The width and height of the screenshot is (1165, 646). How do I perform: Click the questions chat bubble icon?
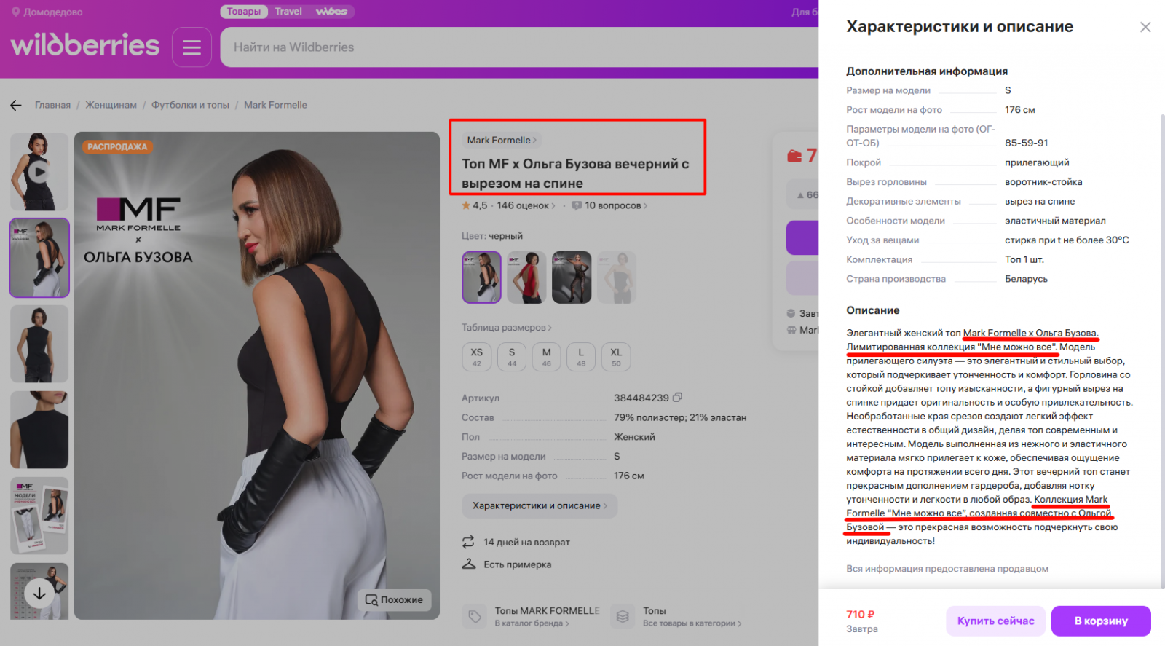[x=577, y=205]
